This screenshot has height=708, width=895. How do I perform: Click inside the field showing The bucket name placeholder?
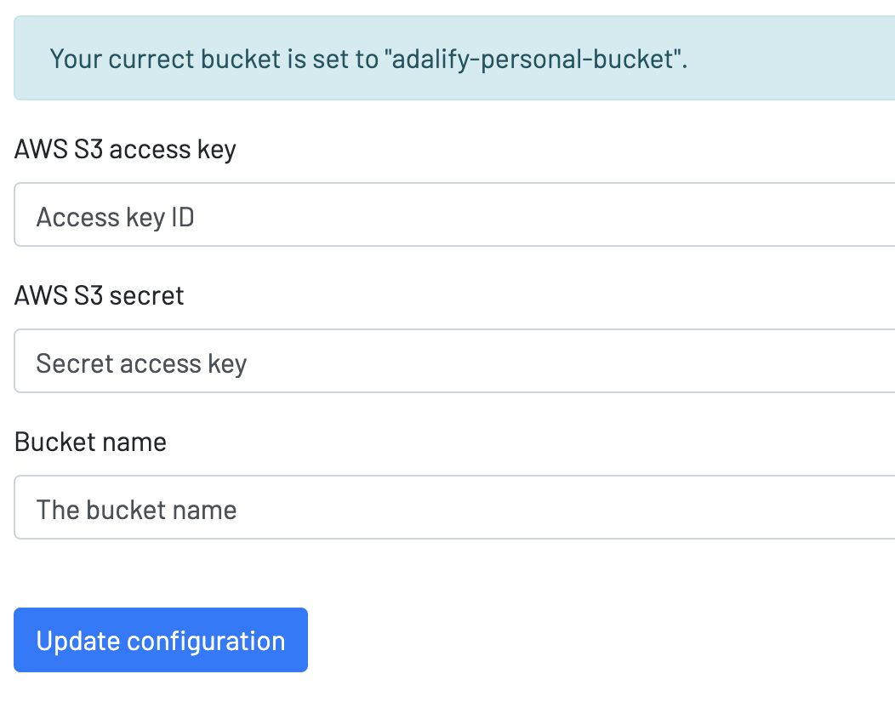(x=340, y=507)
